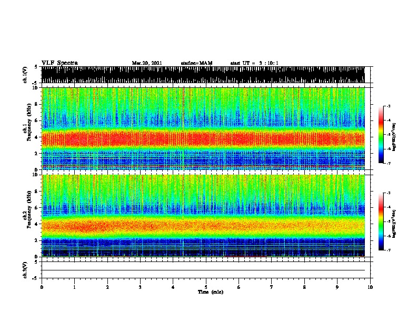Click the "0" tick on the time axis
The image size is (417, 322).
(x=42, y=287)
